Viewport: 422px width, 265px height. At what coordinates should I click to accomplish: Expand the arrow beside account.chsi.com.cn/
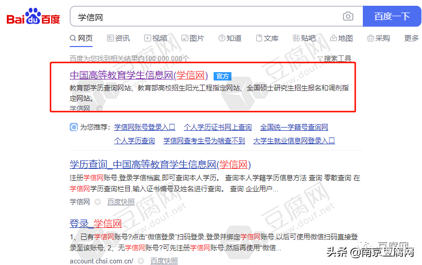pyautogui.click(x=141, y=261)
